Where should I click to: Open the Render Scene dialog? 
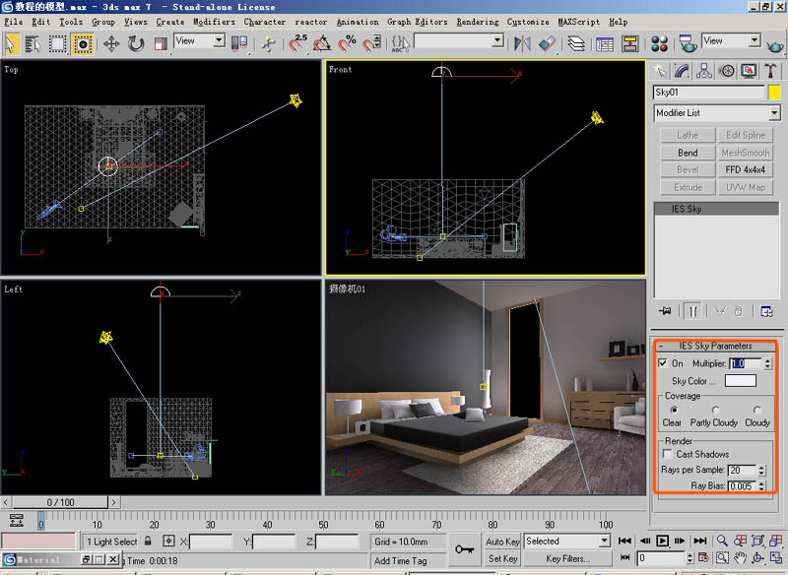pyautogui.click(x=687, y=43)
